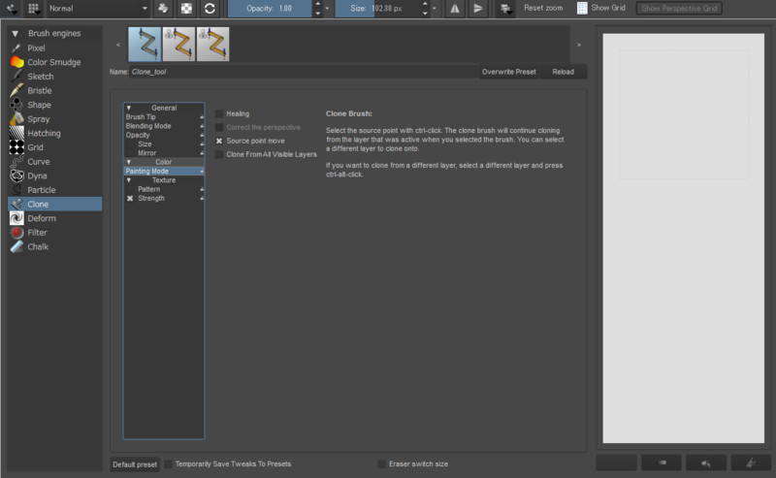This screenshot has width=776, height=478.
Task: Uncheck the Strength option checkbox
Action: coord(130,199)
